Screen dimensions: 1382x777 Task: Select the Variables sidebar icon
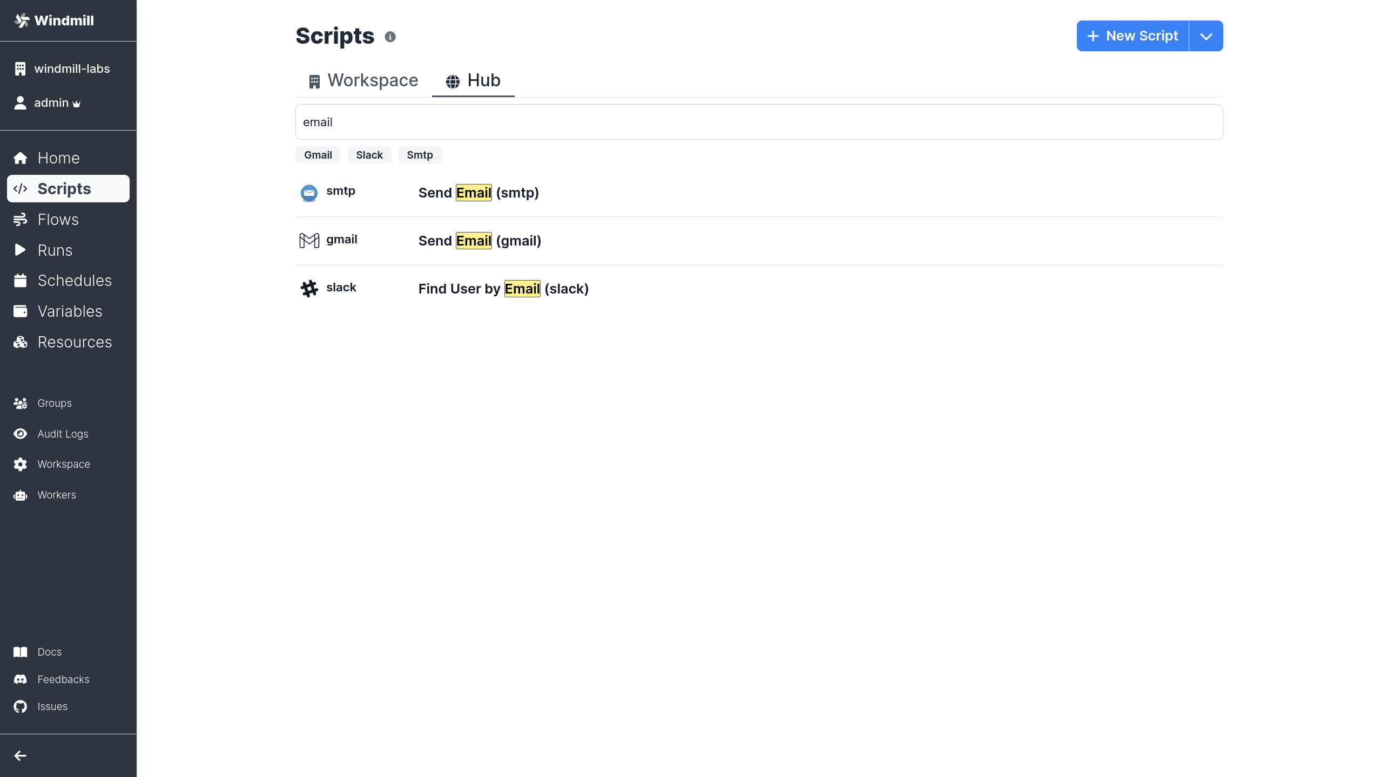coord(21,311)
